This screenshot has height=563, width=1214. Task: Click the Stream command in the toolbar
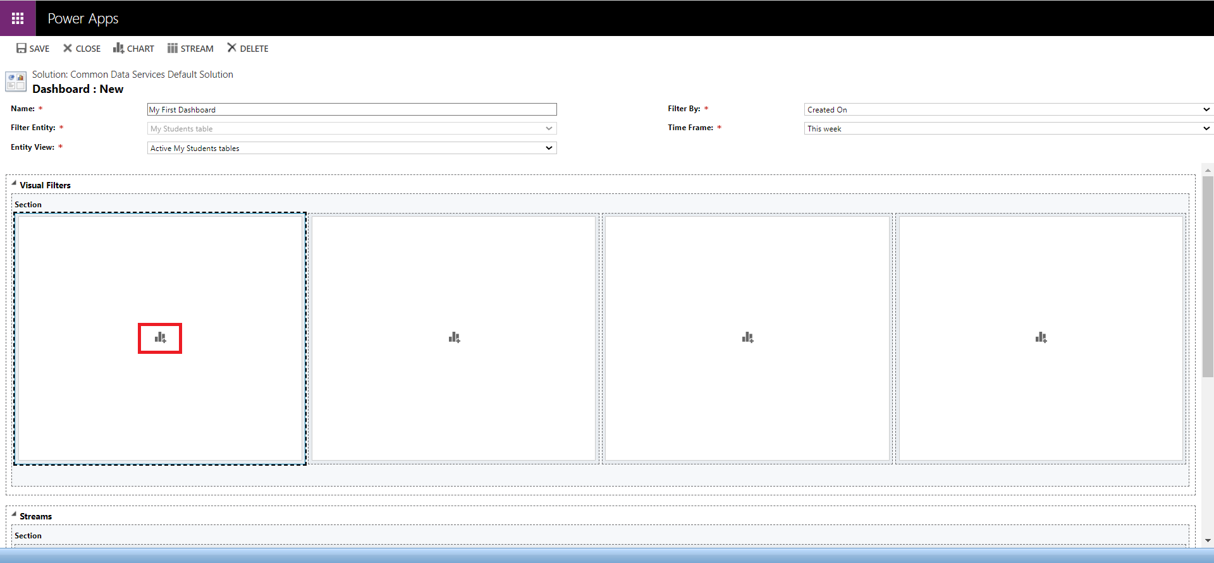[x=190, y=49]
